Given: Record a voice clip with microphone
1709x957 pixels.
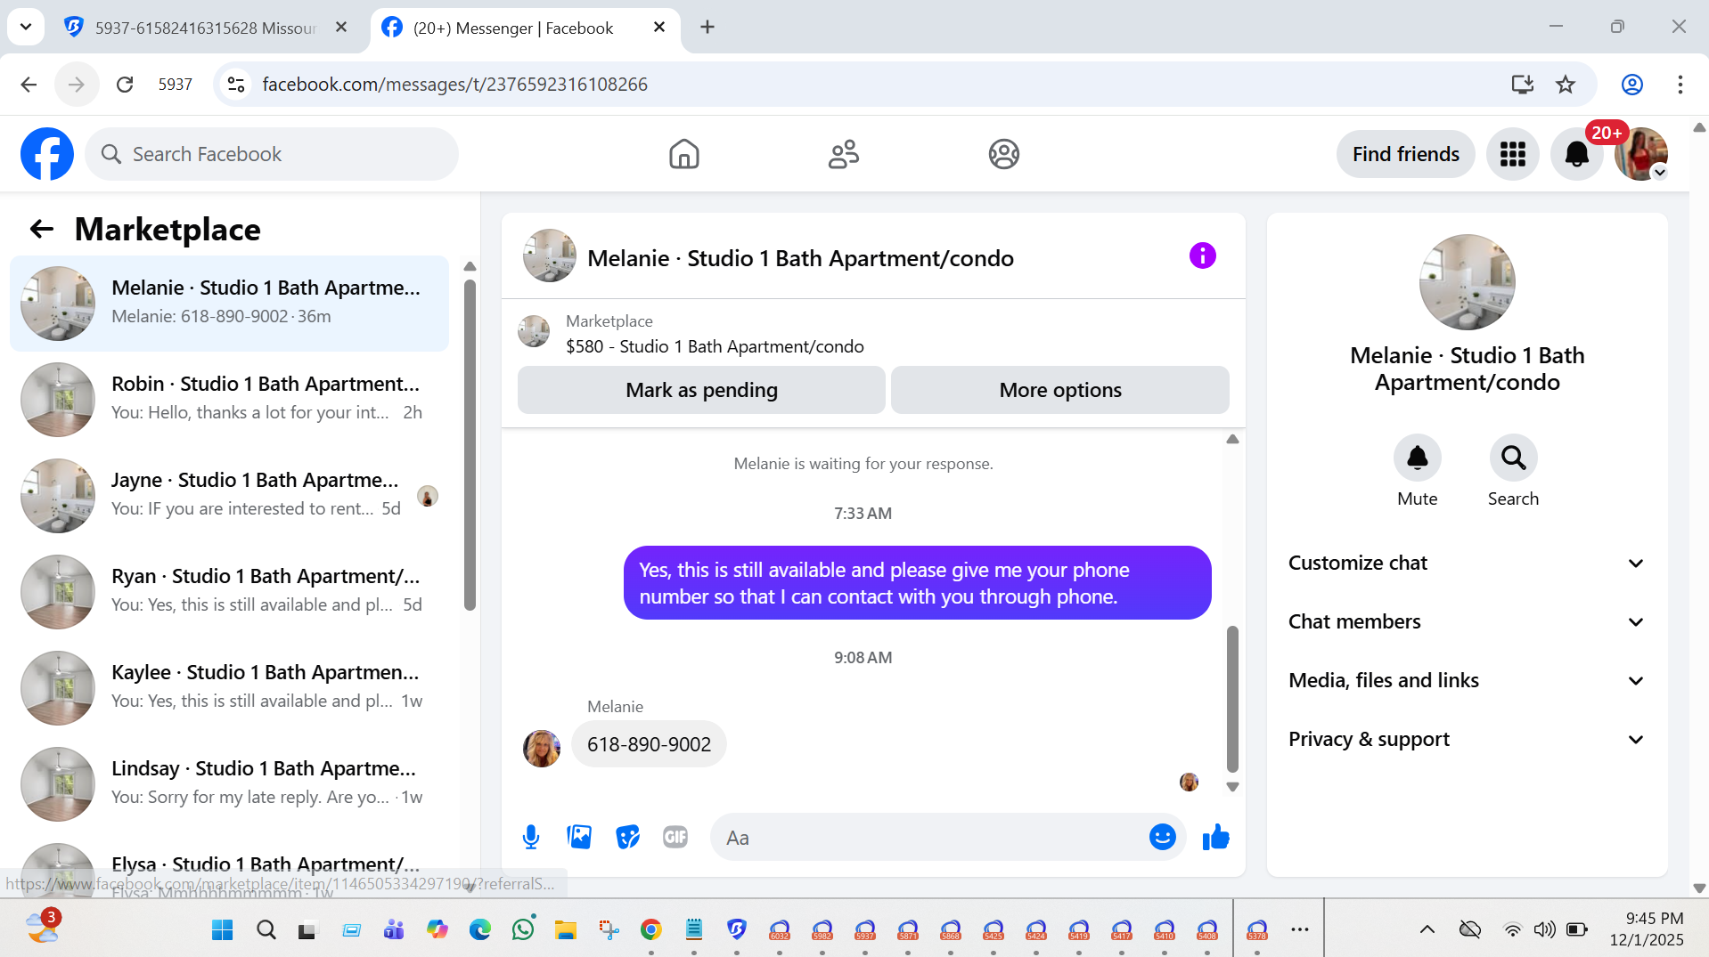Looking at the screenshot, I should pos(531,837).
